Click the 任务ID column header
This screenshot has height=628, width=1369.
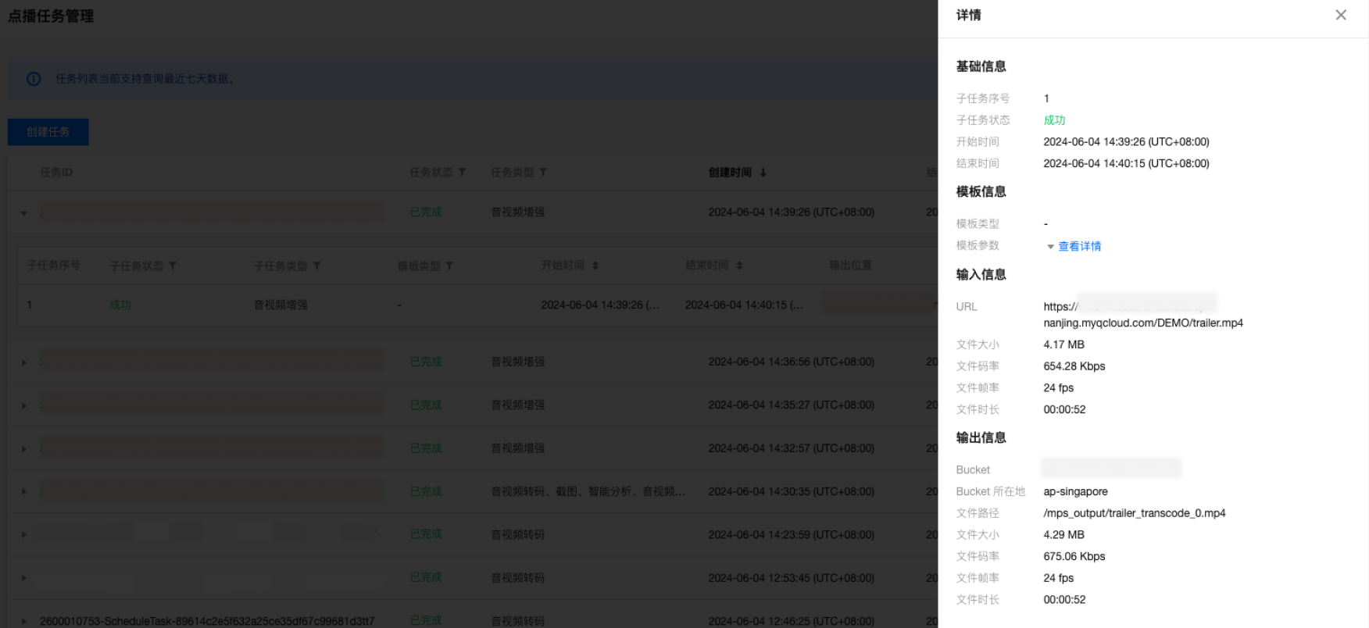pos(56,172)
